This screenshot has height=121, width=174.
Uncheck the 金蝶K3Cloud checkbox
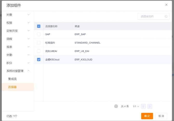(39, 60)
